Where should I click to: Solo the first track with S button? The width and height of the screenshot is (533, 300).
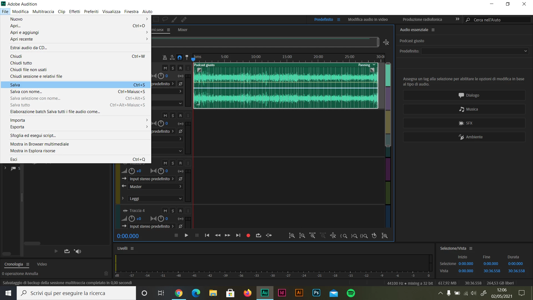(x=173, y=68)
